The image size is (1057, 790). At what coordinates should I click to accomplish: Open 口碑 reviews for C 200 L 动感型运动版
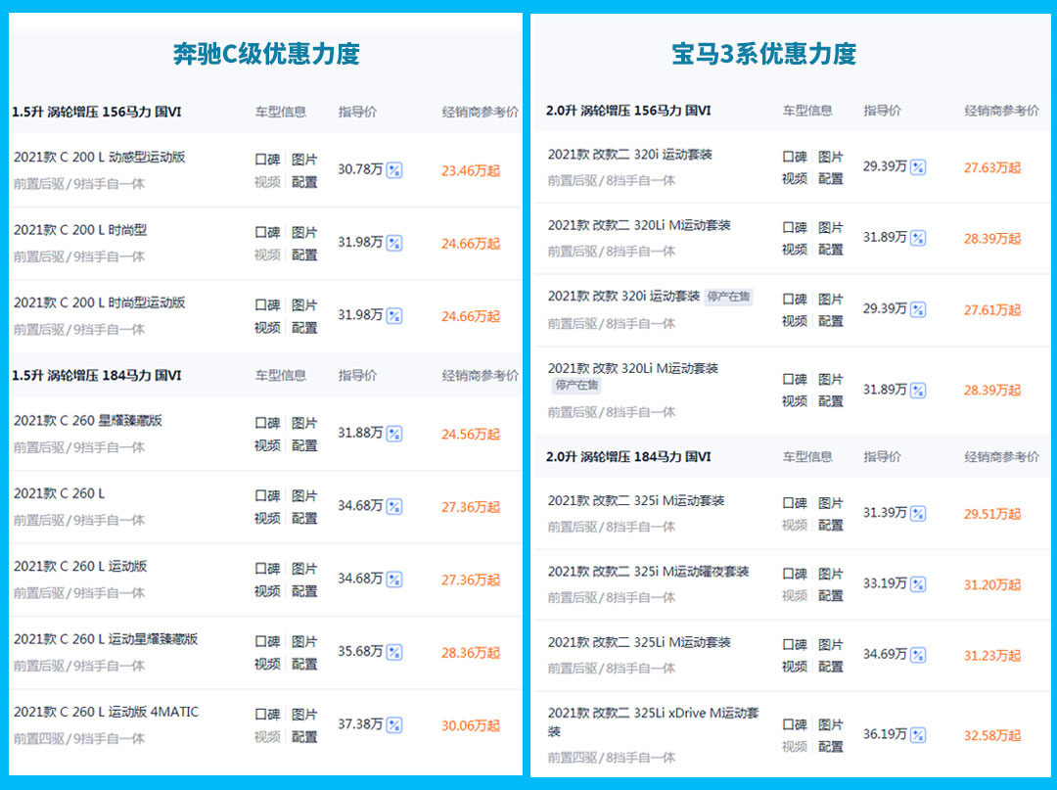pyautogui.click(x=267, y=159)
